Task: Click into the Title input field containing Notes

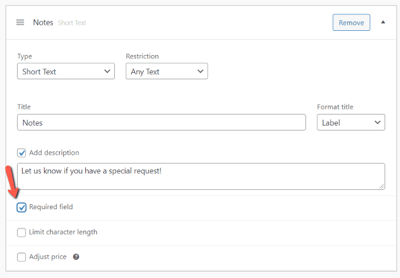Action: pyautogui.click(x=161, y=123)
